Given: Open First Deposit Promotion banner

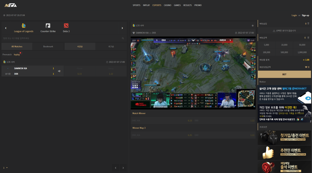Looking at the screenshot, I should [284, 138].
